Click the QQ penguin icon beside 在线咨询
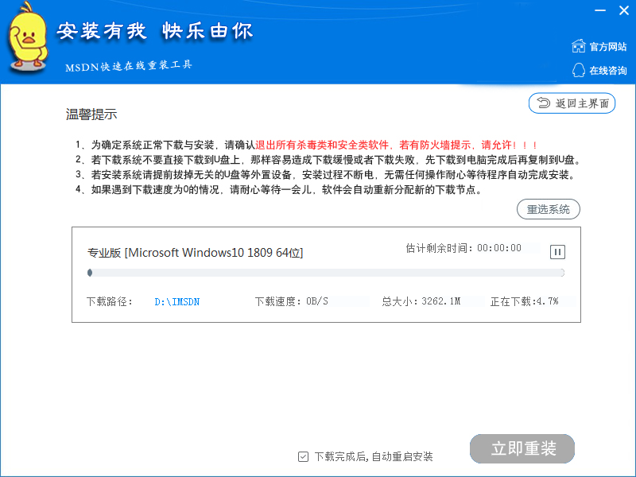 pyautogui.click(x=579, y=70)
